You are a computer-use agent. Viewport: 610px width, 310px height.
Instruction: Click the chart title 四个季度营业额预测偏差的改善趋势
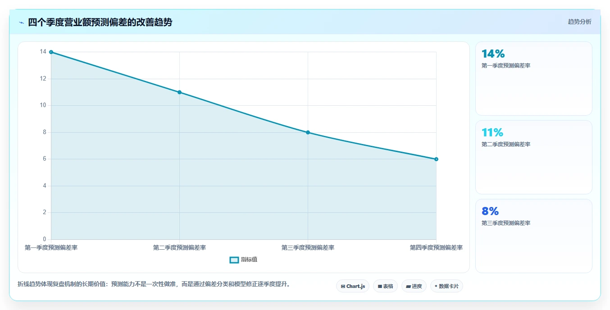pyautogui.click(x=100, y=22)
